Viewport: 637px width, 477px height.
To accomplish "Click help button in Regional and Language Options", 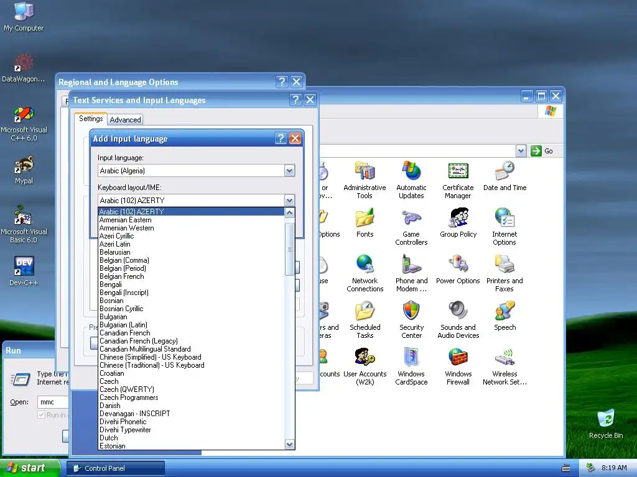I will click(282, 81).
